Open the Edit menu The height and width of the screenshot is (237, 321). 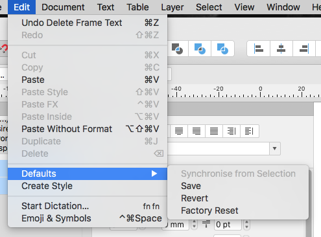click(x=21, y=7)
